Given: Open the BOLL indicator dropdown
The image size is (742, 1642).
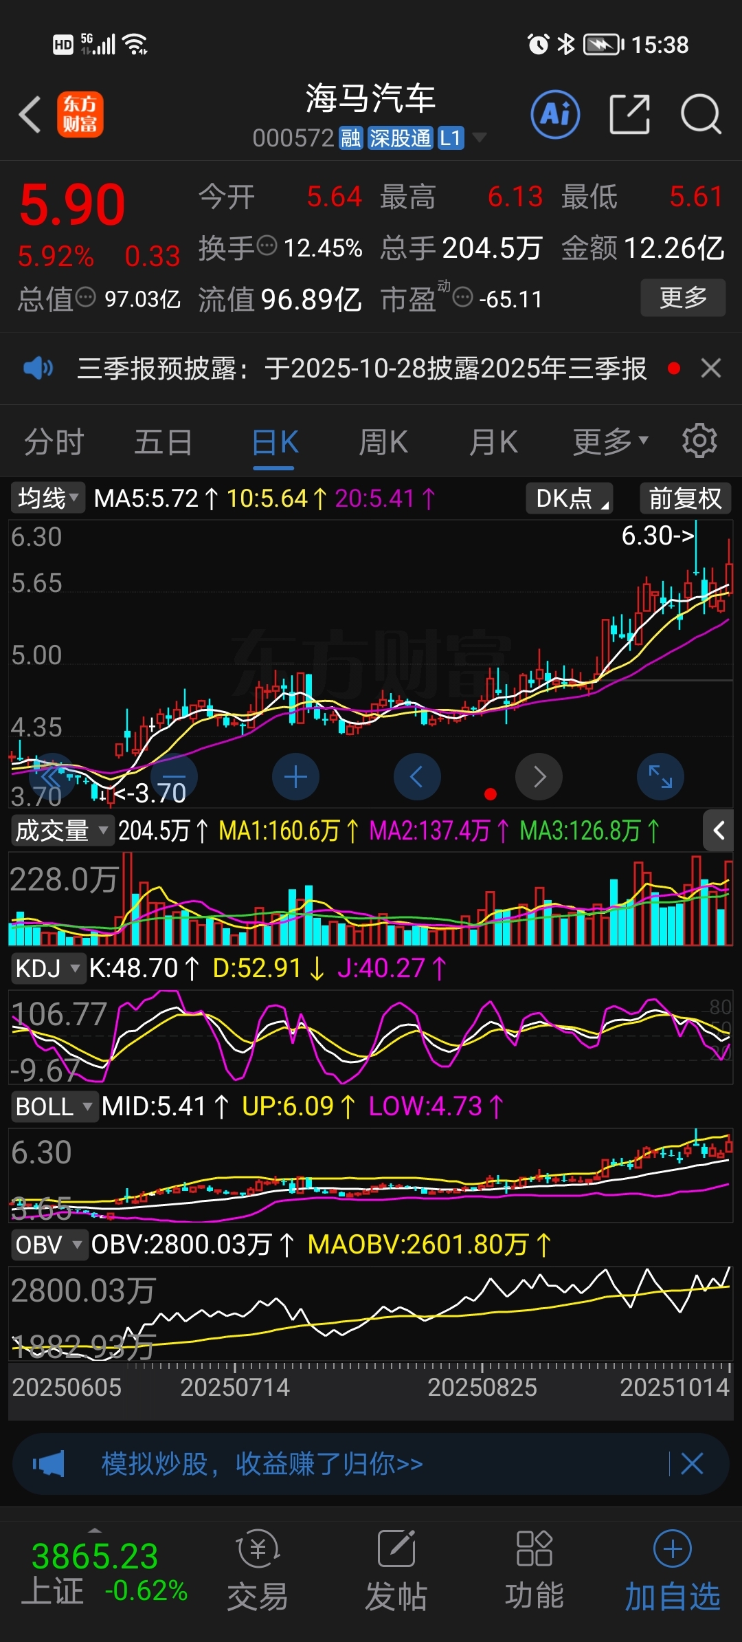Looking at the screenshot, I should click(x=54, y=1107).
